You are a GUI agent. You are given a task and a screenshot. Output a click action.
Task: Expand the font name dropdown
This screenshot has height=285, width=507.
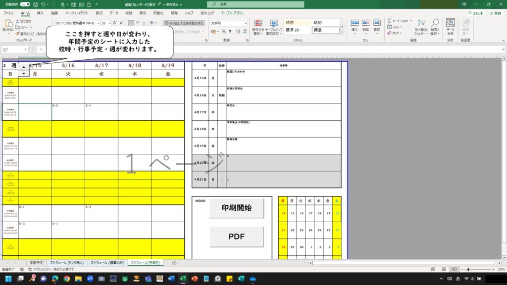coord(98,23)
